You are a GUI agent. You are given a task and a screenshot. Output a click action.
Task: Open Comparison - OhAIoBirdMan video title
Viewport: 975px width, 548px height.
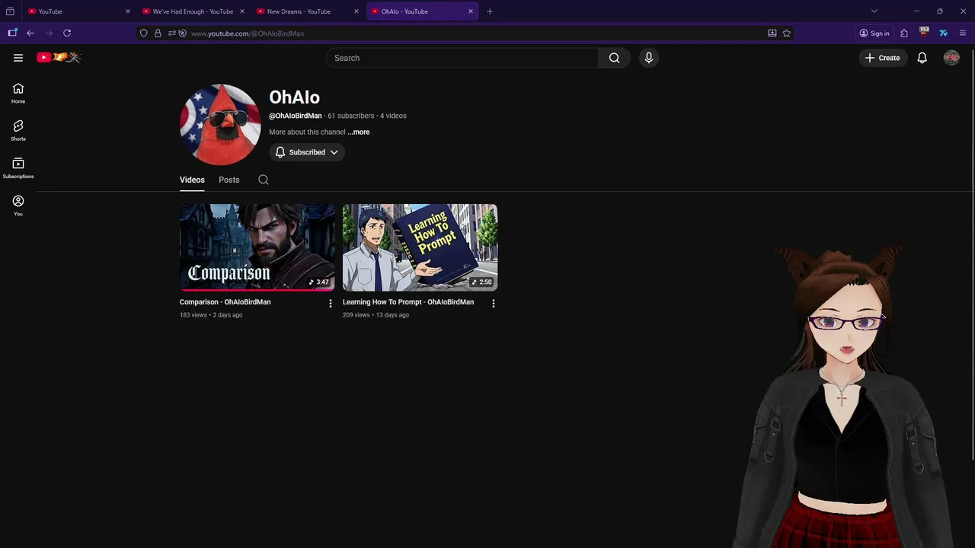click(x=225, y=302)
